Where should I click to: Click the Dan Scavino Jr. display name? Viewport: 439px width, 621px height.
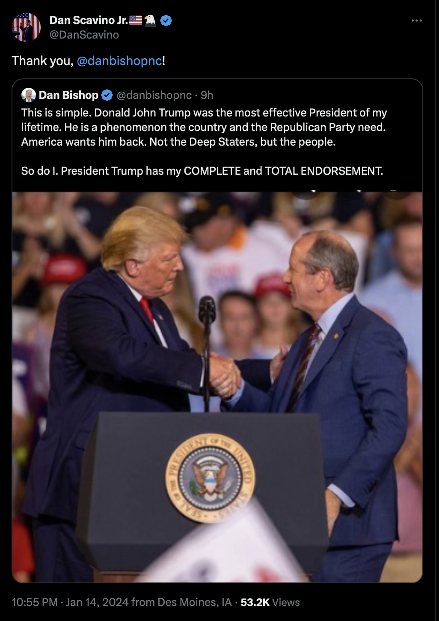pos(89,20)
